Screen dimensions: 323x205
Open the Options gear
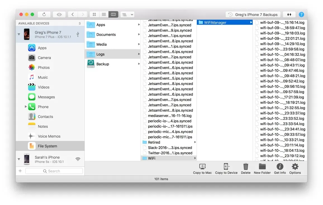tap(295, 167)
